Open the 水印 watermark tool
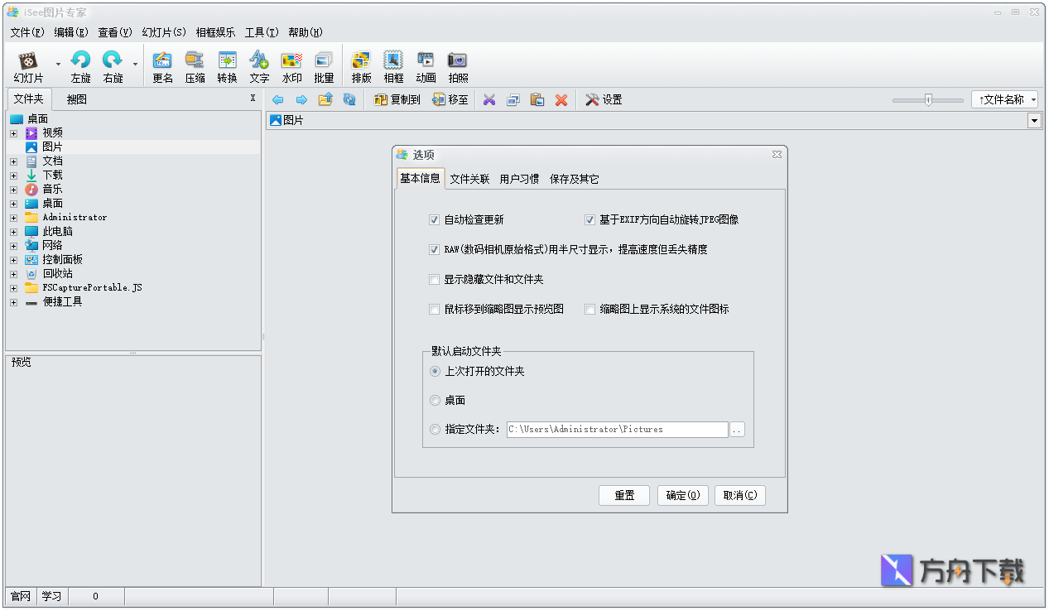 (291, 67)
